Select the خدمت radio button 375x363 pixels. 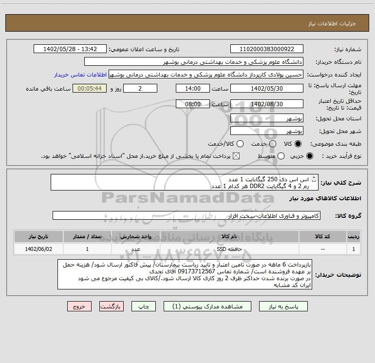click(x=273, y=144)
